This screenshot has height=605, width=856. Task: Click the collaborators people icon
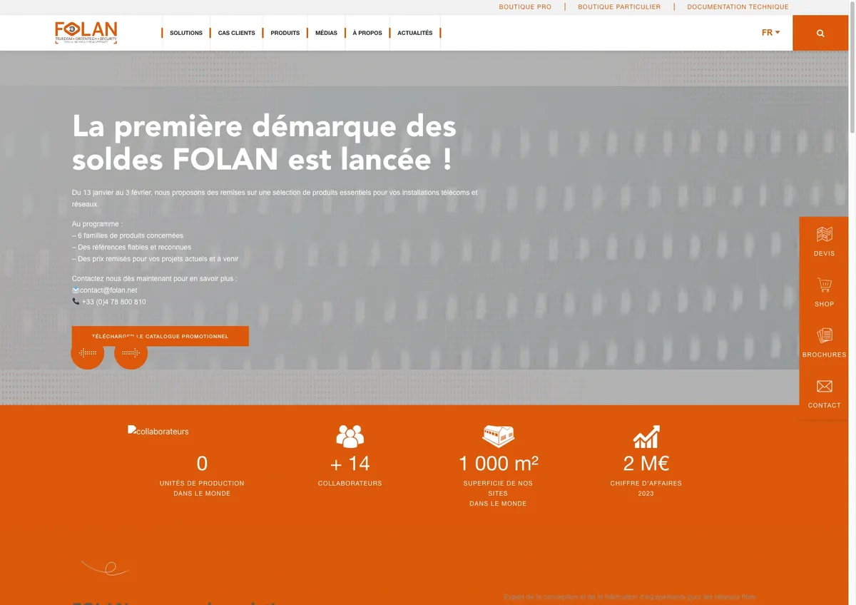[x=350, y=436]
